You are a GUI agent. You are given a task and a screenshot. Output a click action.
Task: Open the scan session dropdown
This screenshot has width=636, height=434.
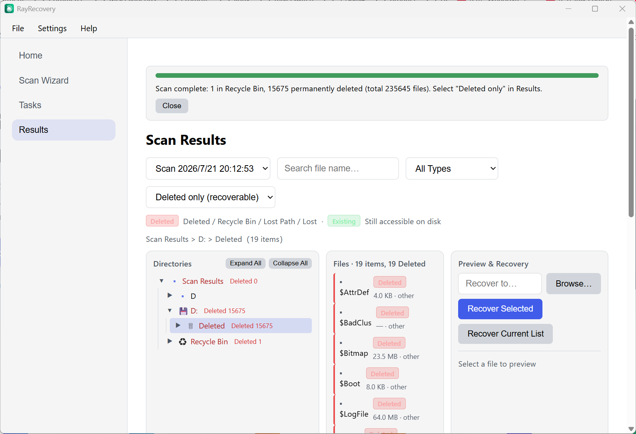pos(208,169)
